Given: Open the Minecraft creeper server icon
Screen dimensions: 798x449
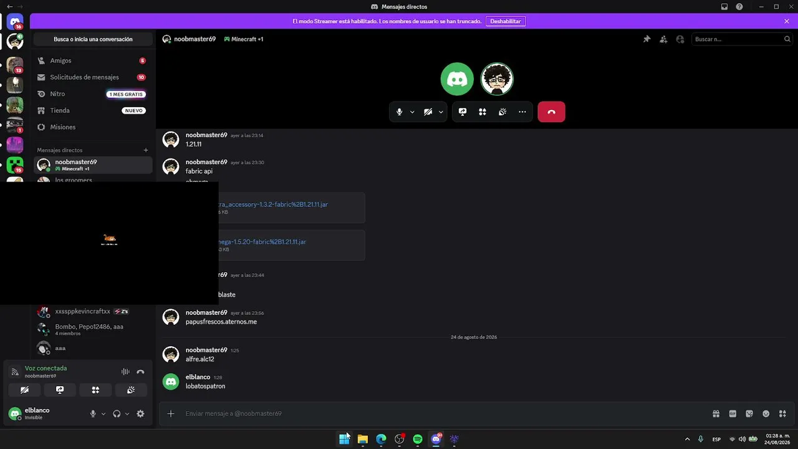Looking at the screenshot, I should [x=15, y=165].
